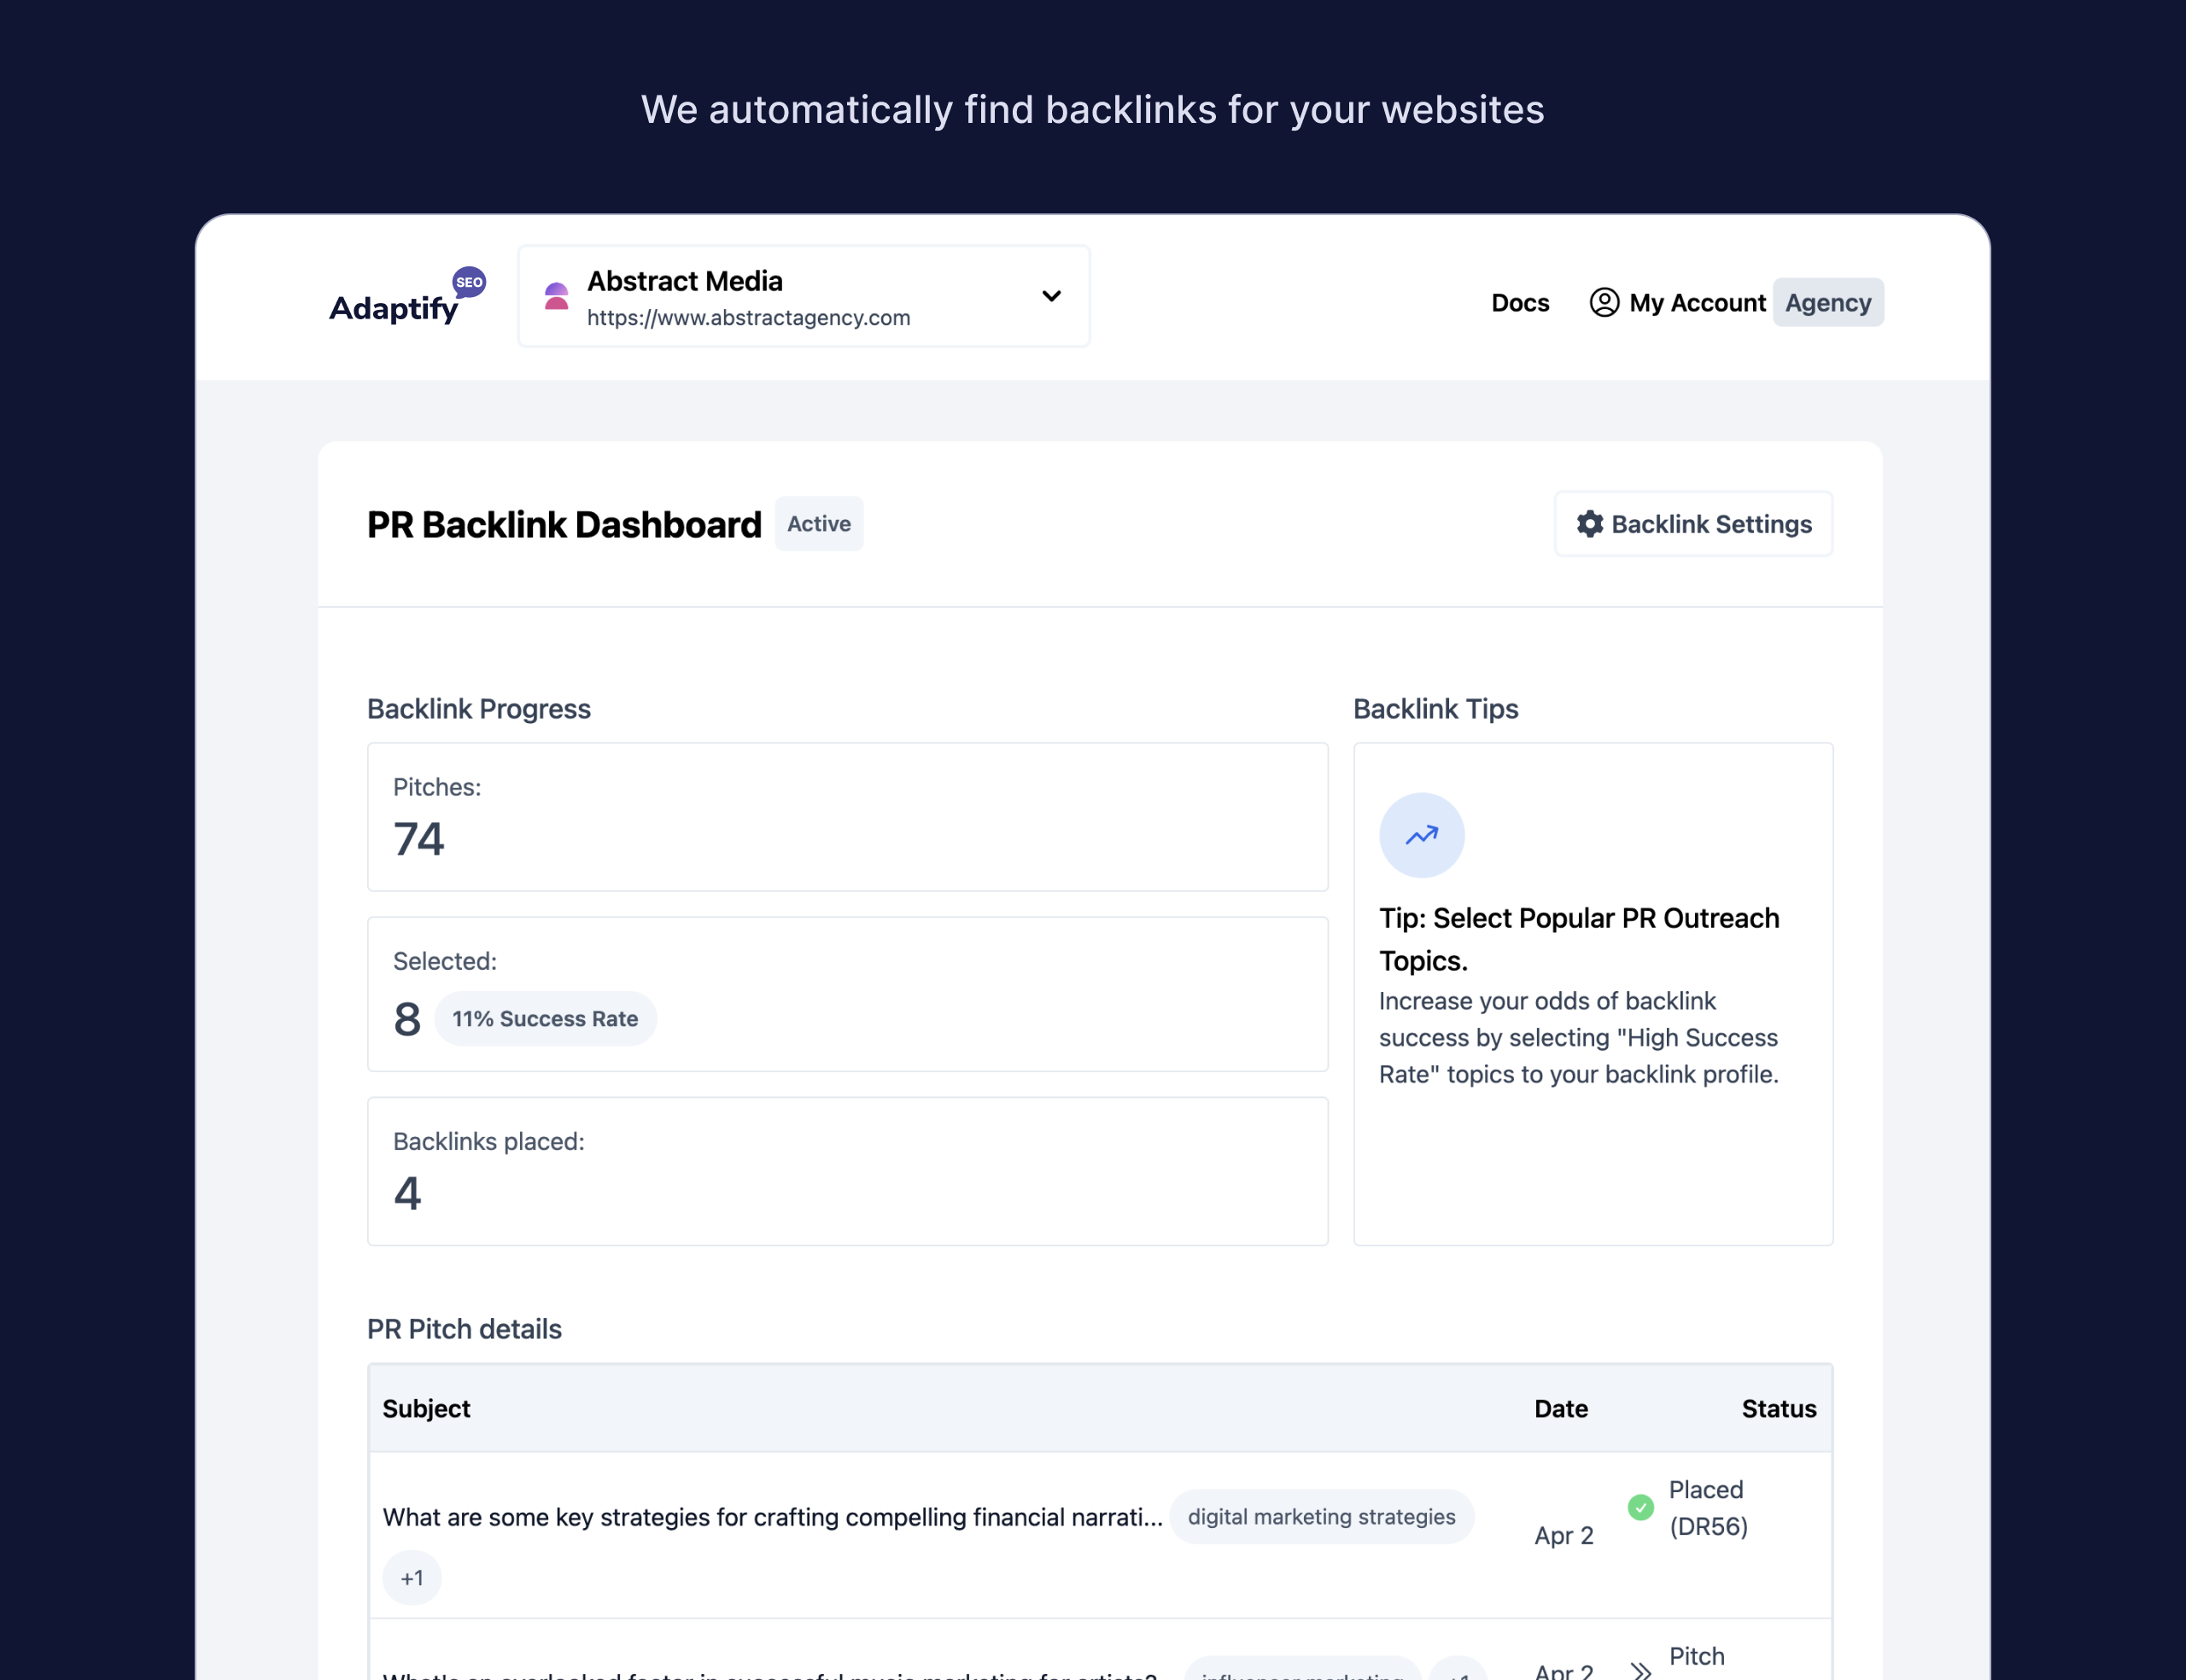Click the Abstract Media site avatar icon
The width and height of the screenshot is (2186, 1680).
tap(557, 296)
